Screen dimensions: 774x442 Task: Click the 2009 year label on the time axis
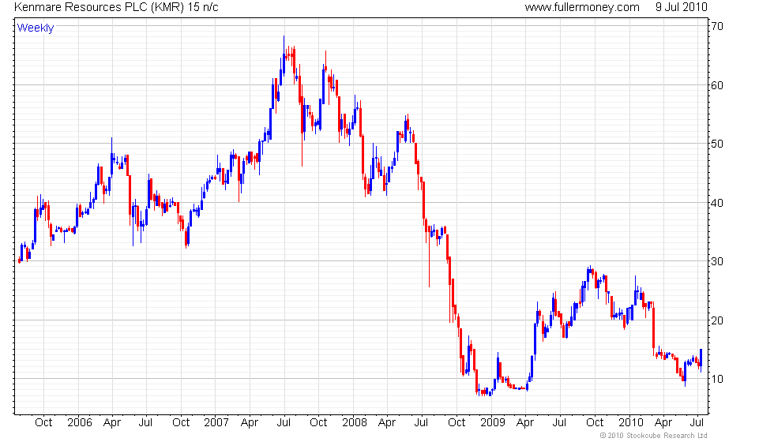[493, 423]
